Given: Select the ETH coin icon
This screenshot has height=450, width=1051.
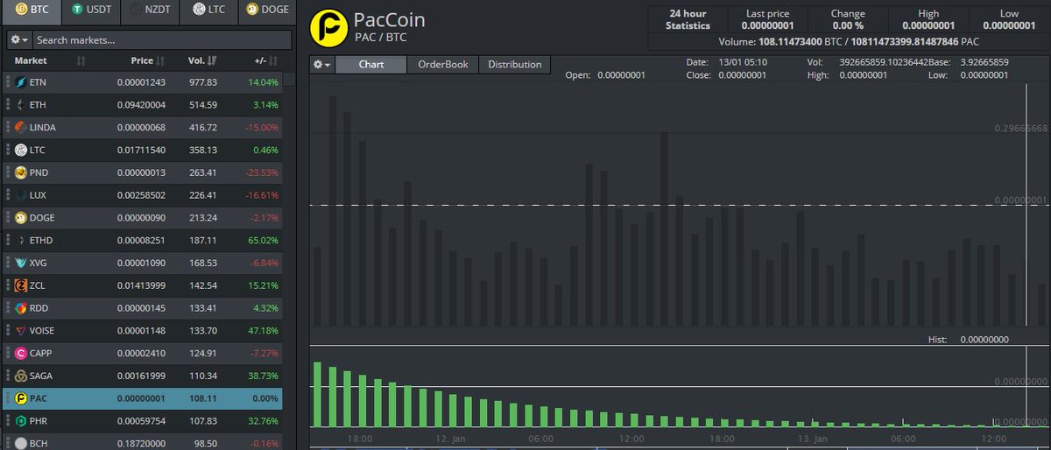Looking at the screenshot, I should pyautogui.click(x=21, y=105).
